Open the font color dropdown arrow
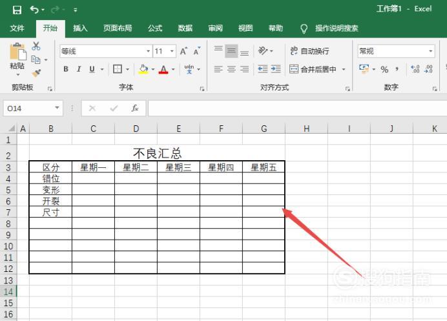Image resolution: width=447 pixels, height=321 pixels. click(x=173, y=69)
